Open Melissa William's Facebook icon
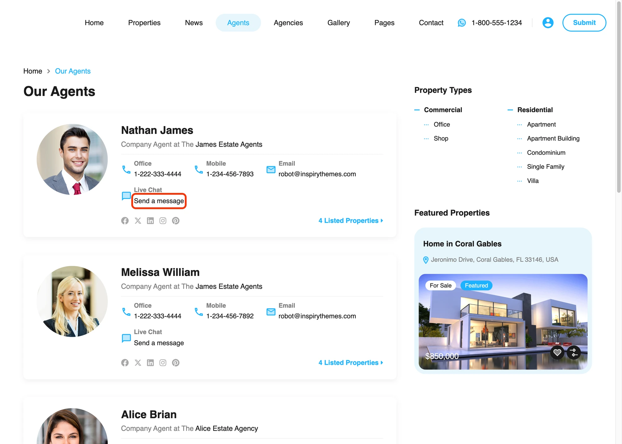 pos(125,363)
